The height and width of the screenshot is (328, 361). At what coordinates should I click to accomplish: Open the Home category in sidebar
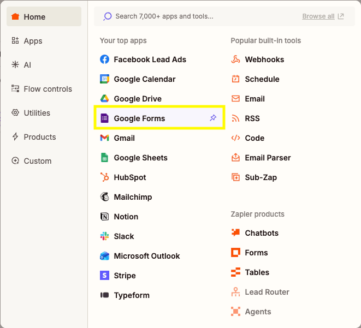pos(44,16)
